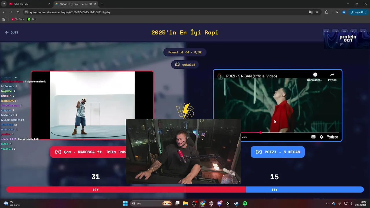This screenshot has width=370, height=208.
Task: Open File Explorer from the taskbar
Action: 186,203
